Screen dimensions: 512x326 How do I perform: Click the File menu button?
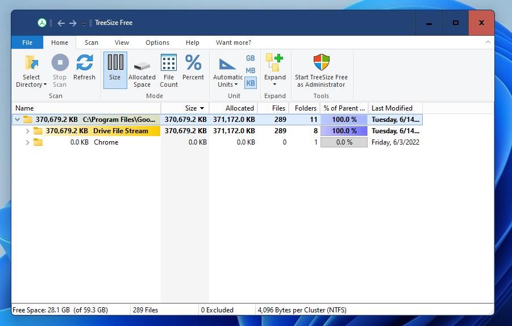[27, 43]
